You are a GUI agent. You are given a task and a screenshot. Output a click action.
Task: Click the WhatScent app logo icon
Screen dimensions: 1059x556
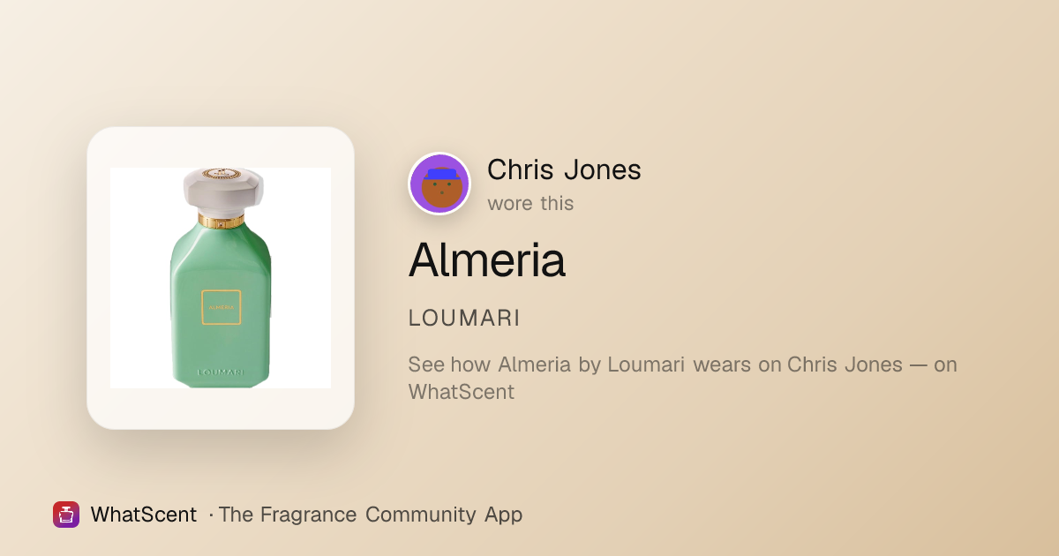click(66, 515)
